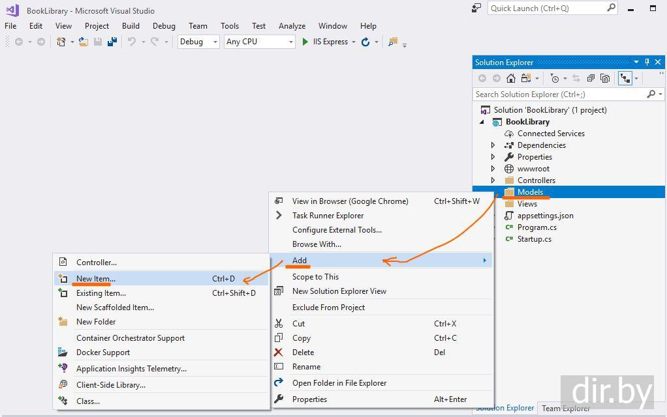Expand the Dependencies tree node
667x417 pixels.
(x=493, y=145)
